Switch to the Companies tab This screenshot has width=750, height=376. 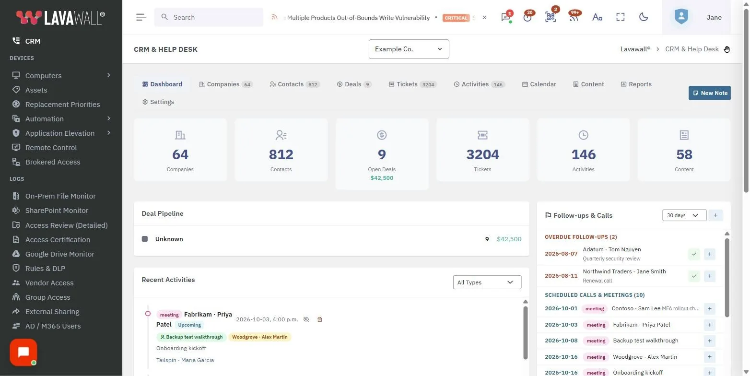point(226,84)
